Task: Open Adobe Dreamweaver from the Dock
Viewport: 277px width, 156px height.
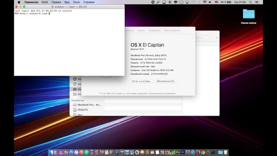Action: pos(172,153)
